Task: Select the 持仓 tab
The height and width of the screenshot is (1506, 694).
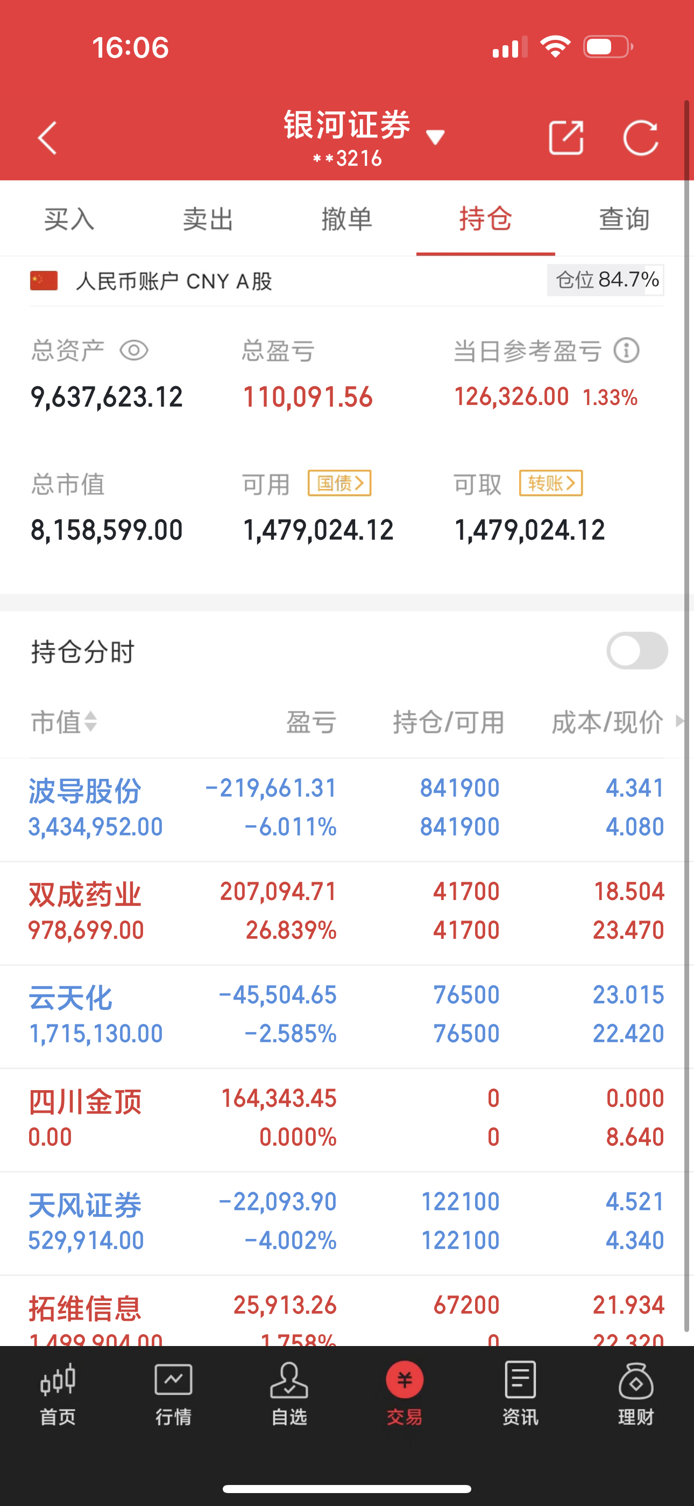Action: tap(485, 219)
